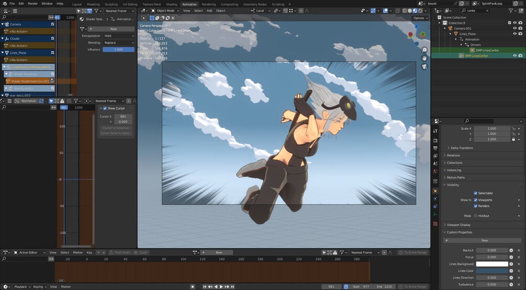Toggle Show Cursor checkbox in graph editor
The width and height of the screenshot is (526, 290).
pos(105,108)
